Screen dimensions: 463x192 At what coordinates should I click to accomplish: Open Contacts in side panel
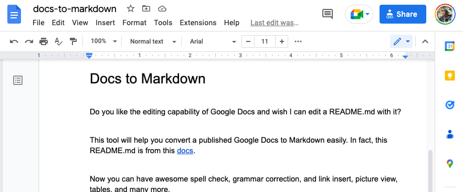point(450,134)
